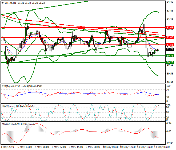Click the 10 May 17:00 time axis label
The height and width of the screenshot is (150, 176).
click(x=128, y=147)
